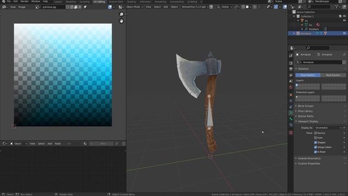Screen dimensions: 348x196
Task: Click the New material button in shader editor
Action: pos(103,144)
